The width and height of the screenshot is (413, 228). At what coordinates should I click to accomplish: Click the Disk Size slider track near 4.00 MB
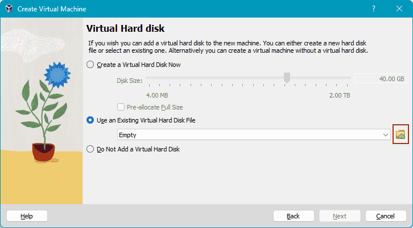pyautogui.click(x=151, y=78)
